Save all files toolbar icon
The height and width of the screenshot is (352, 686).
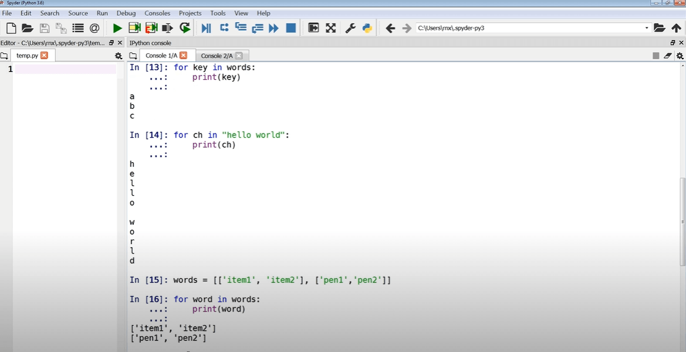pos(61,28)
